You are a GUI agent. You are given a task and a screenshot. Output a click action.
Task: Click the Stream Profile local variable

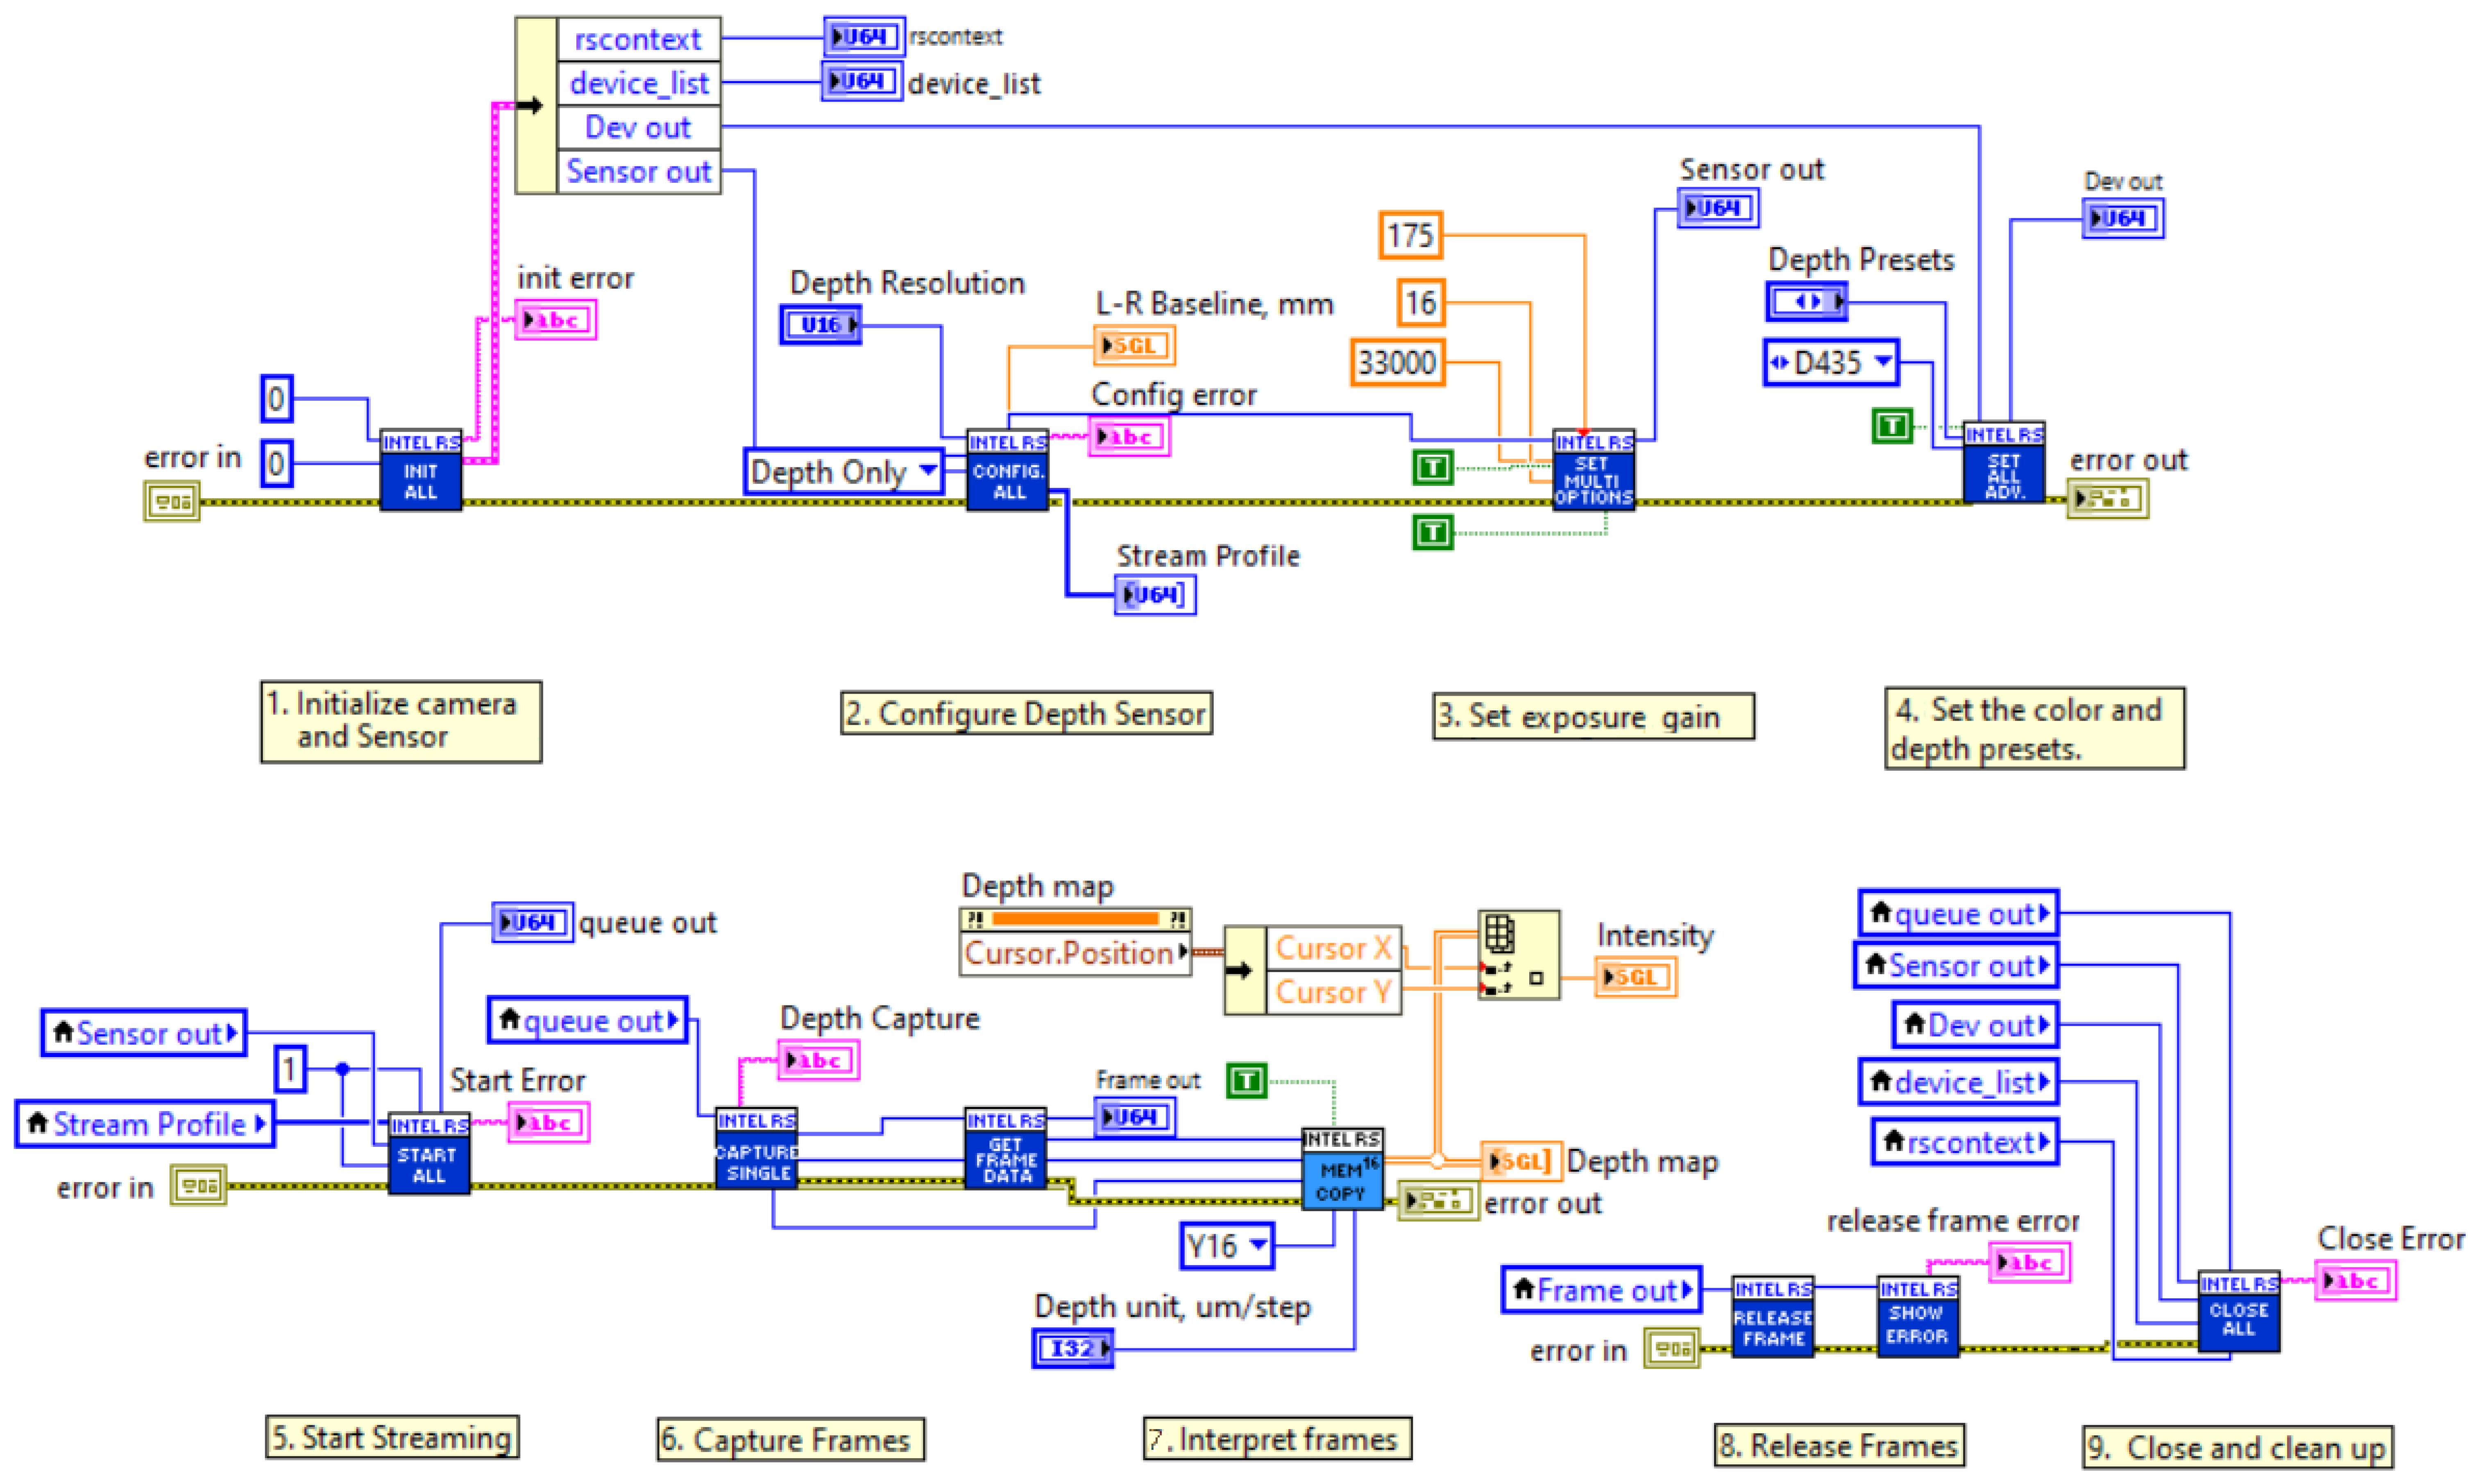[145, 1124]
